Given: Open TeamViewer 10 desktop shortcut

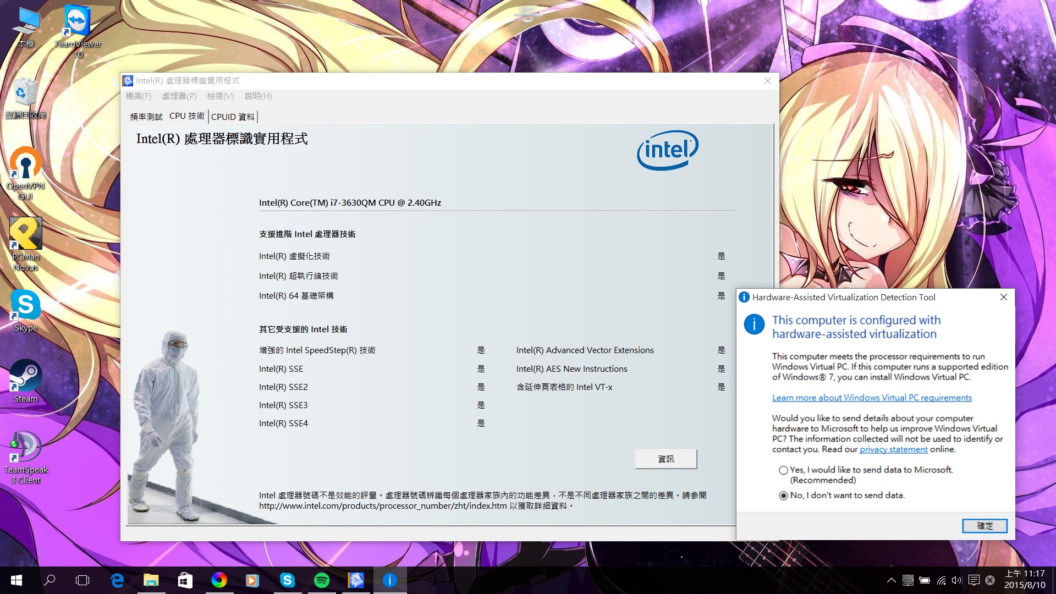Looking at the screenshot, I should (x=78, y=31).
